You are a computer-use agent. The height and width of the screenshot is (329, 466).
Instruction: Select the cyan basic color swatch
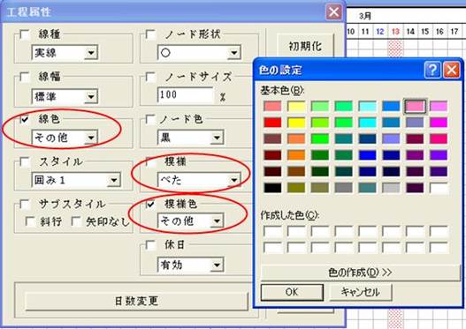[367, 122]
